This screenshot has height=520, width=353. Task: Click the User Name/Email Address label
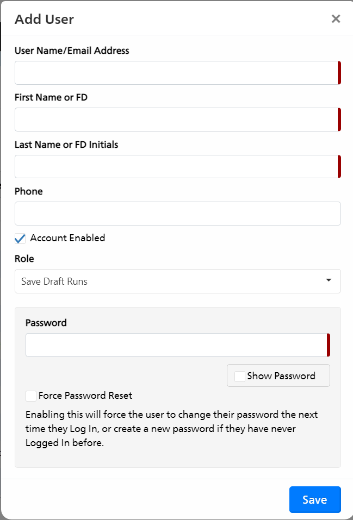72,51
